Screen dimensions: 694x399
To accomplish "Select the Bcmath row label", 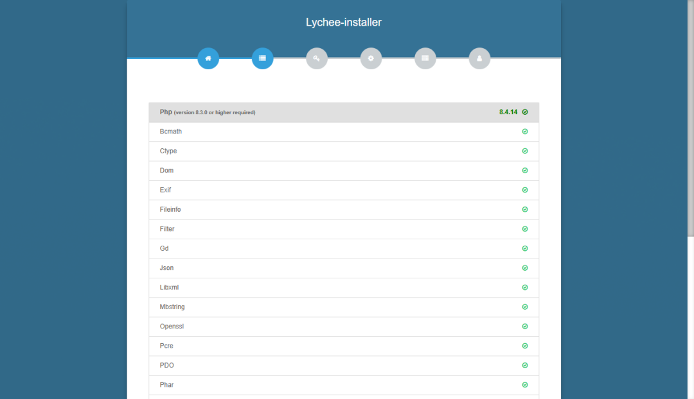I will click(x=171, y=132).
